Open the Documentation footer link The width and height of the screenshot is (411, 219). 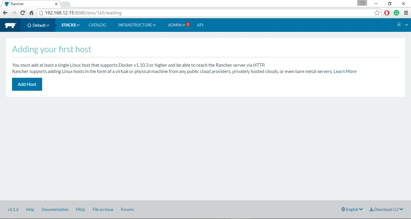55,209
